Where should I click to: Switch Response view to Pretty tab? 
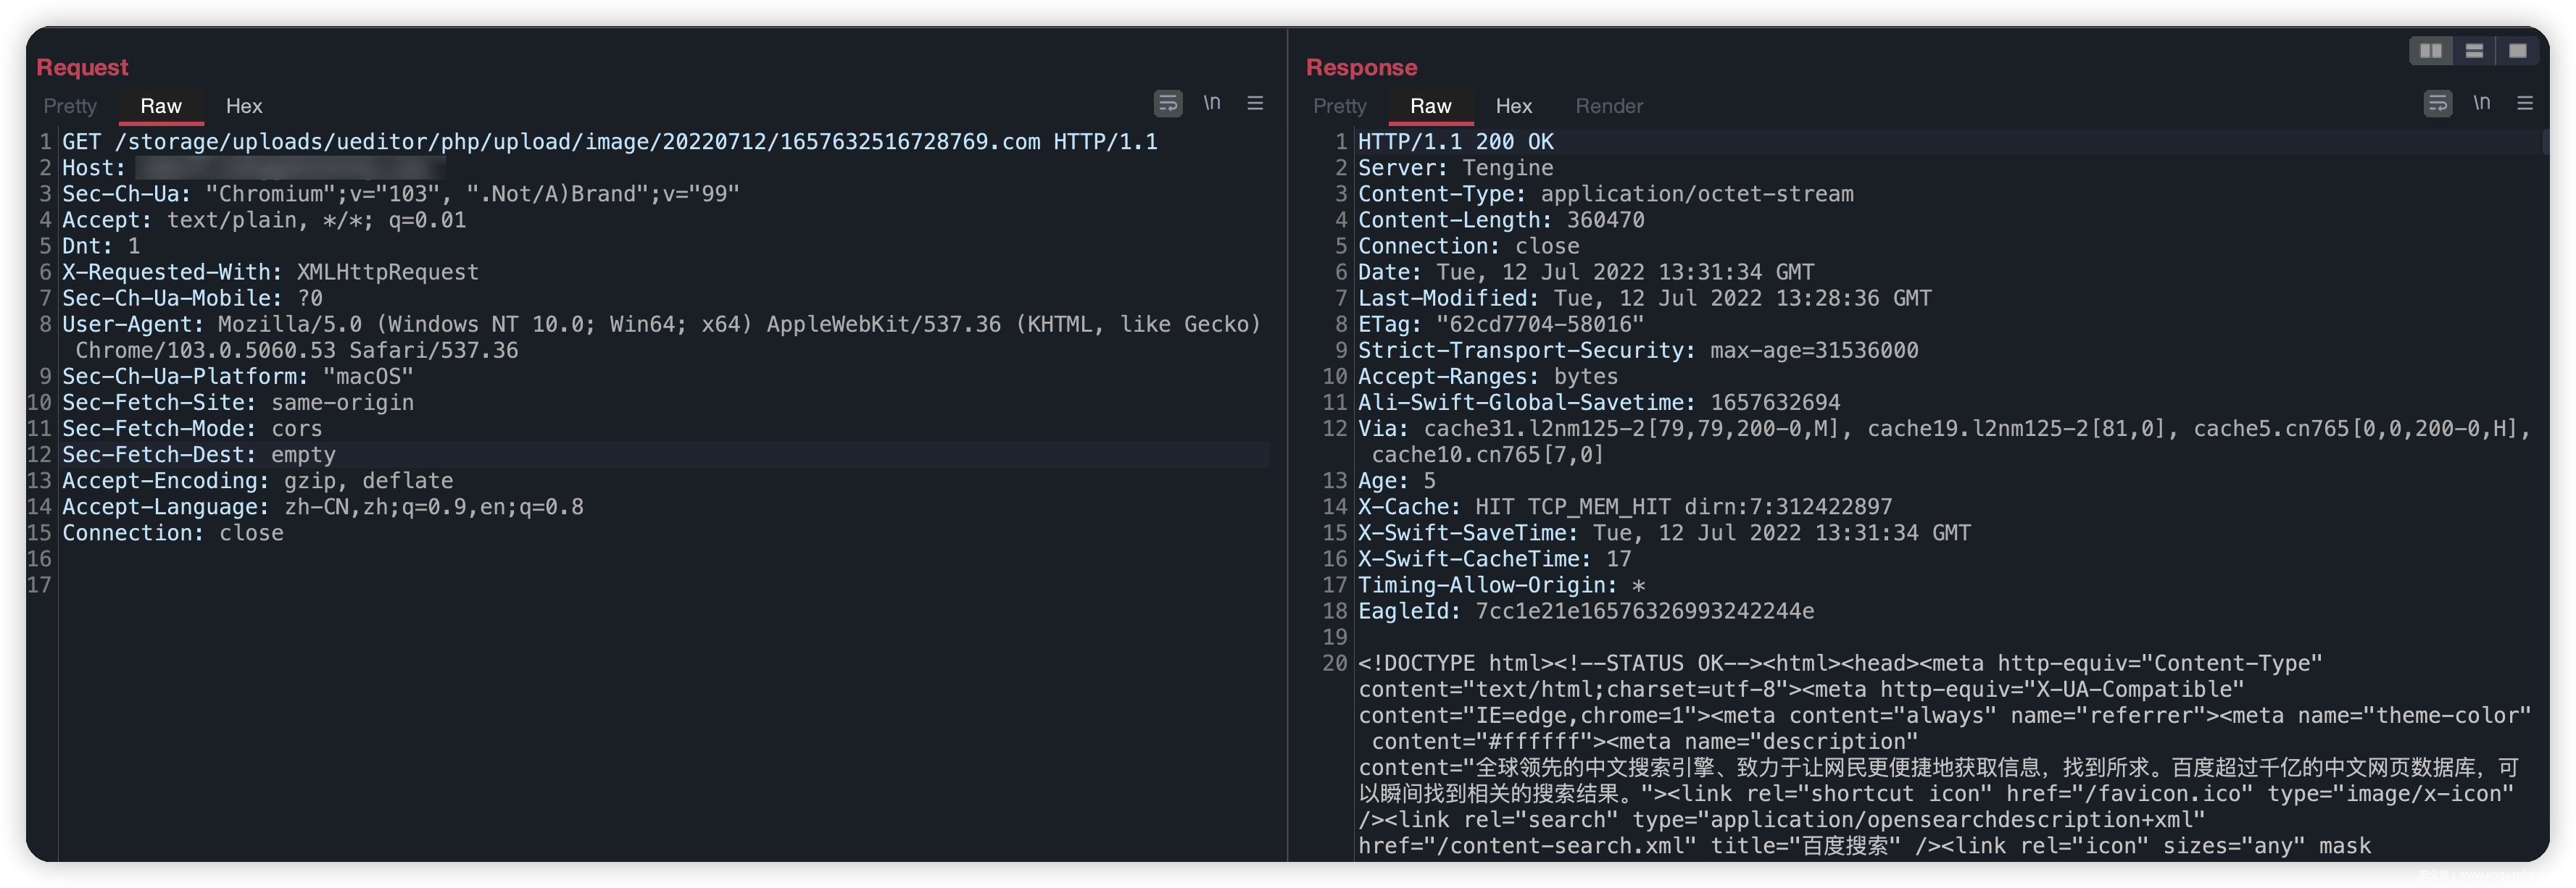click(1339, 106)
